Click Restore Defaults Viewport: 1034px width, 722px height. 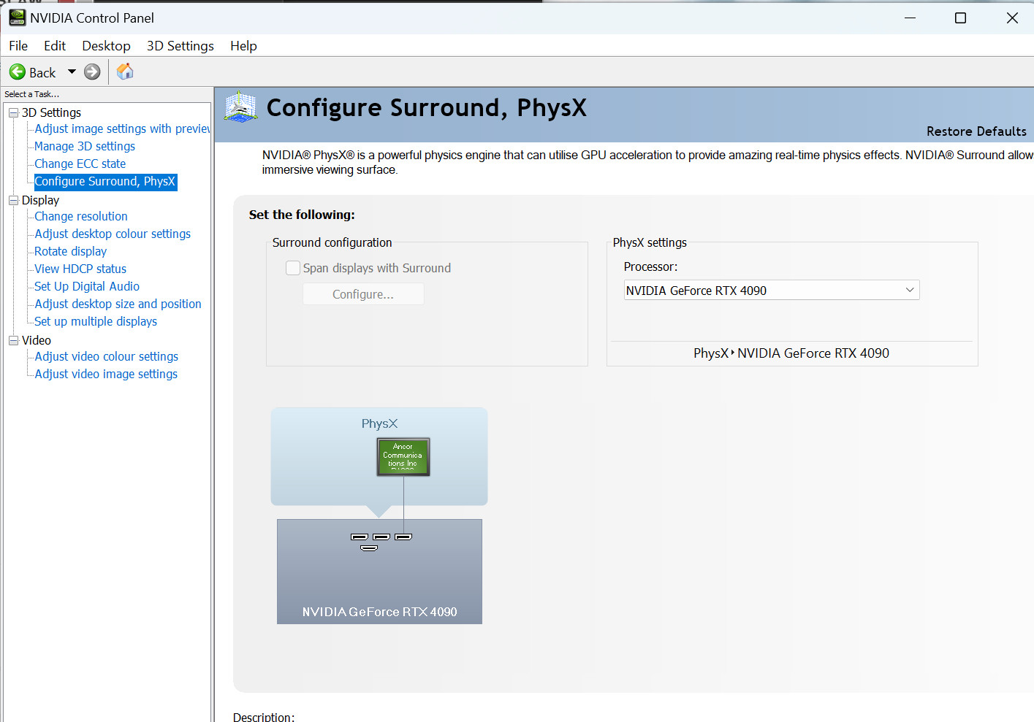click(976, 131)
